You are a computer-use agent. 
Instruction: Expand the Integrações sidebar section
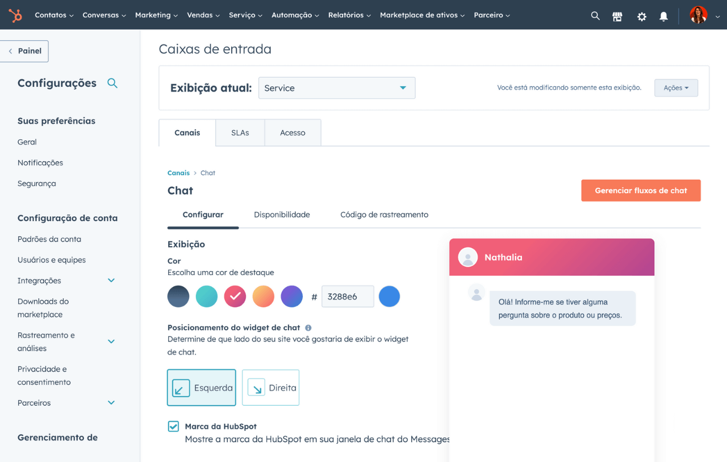pyautogui.click(x=111, y=281)
